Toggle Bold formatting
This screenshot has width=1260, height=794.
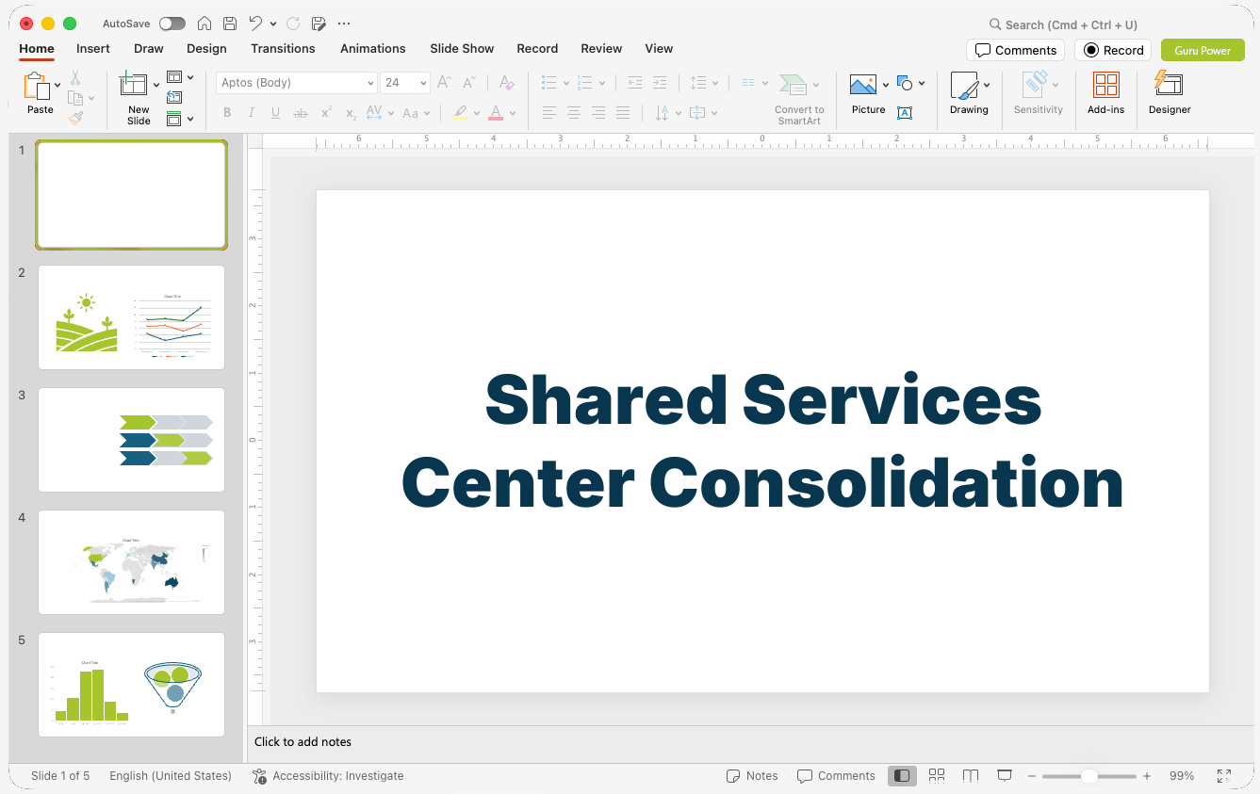point(227,113)
